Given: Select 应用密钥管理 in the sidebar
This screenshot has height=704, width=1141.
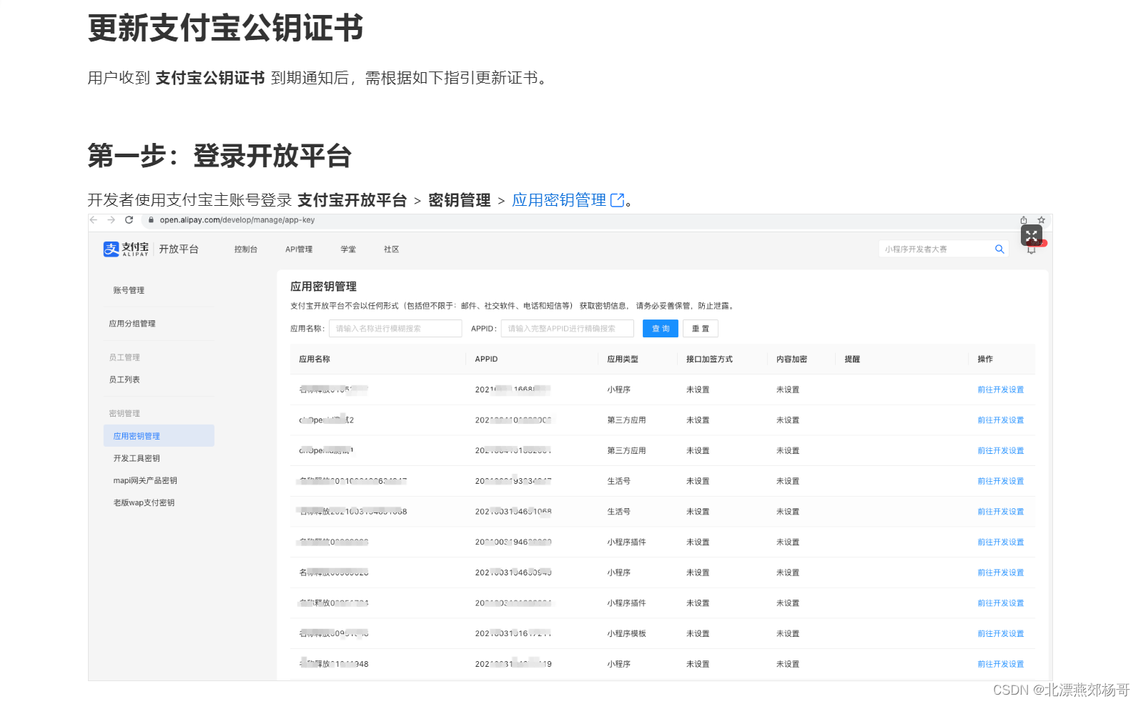Looking at the screenshot, I should (159, 436).
